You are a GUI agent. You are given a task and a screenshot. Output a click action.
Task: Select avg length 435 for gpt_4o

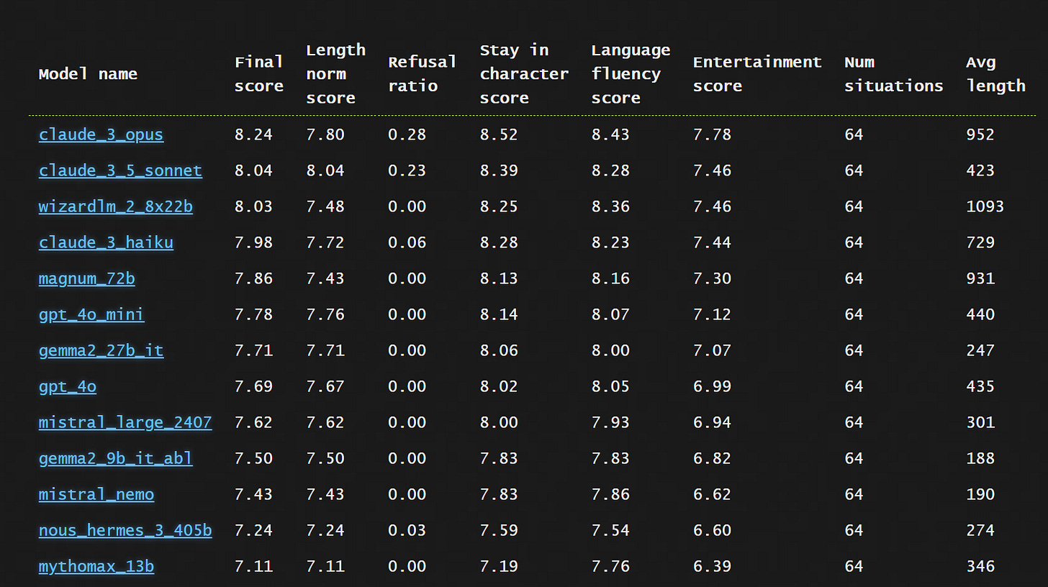point(980,386)
